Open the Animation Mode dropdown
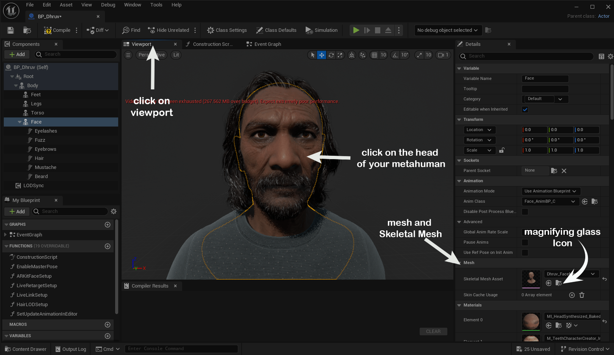 (551, 191)
